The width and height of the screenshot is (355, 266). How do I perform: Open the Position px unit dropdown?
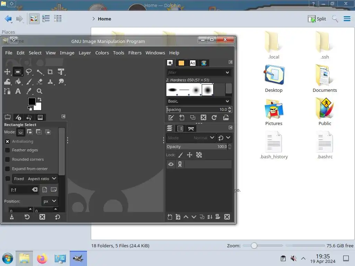coord(50,201)
